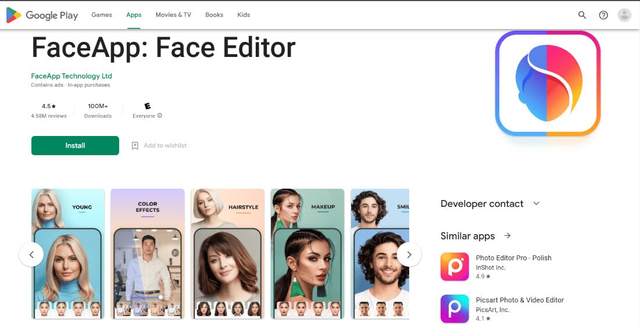Open the account avatar menu
This screenshot has width=640, height=326.
(624, 15)
